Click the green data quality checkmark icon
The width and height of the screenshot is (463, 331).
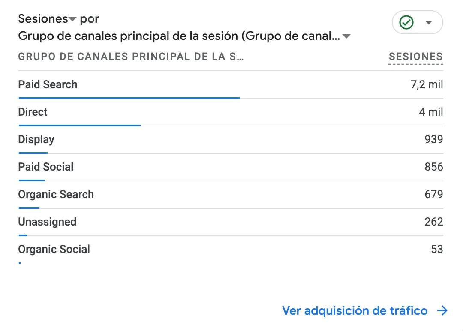(406, 22)
